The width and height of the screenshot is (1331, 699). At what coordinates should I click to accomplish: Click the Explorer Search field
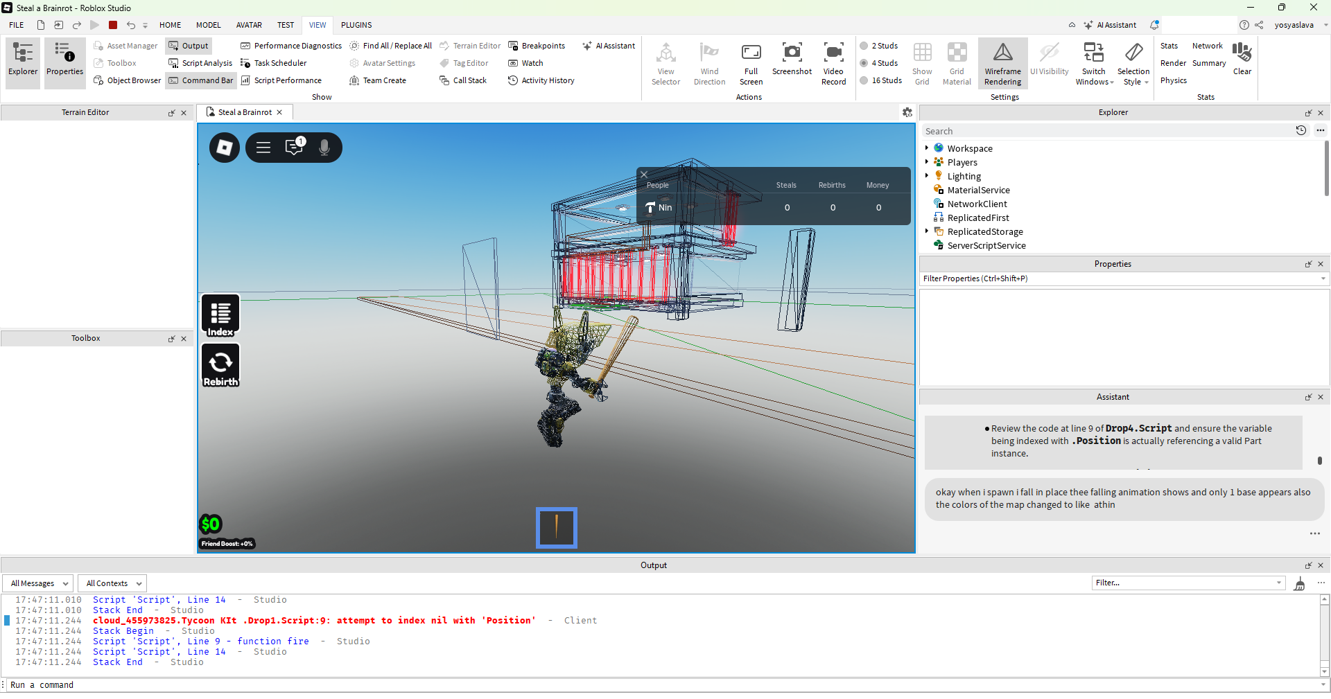tap(1108, 131)
